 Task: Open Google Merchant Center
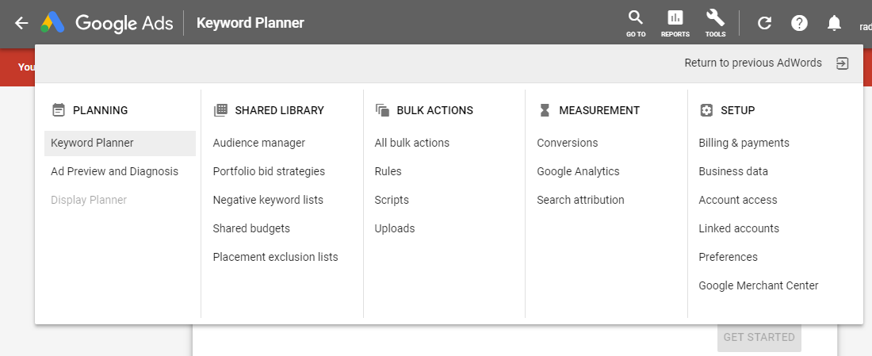(759, 285)
